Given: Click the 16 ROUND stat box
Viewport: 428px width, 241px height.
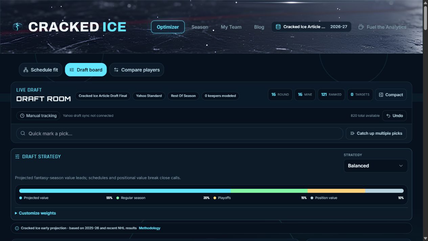Looking at the screenshot, I should [280, 95].
